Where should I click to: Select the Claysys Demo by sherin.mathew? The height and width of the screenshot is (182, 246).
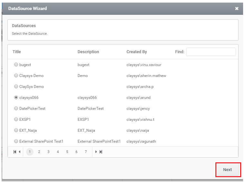coord(16,75)
